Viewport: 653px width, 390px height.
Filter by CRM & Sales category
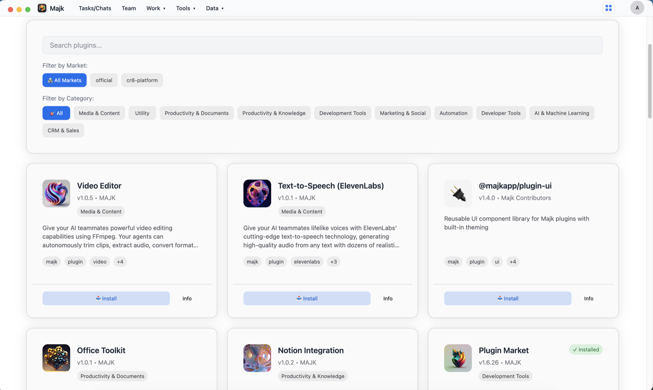(x=63, y=130)
